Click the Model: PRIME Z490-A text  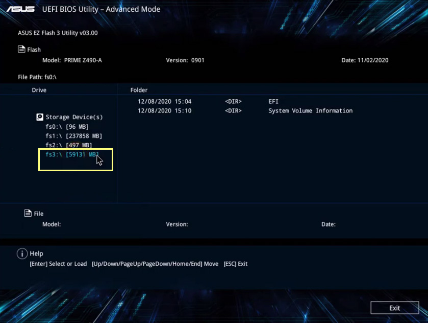pyautogui.click(x=72, y=60)
